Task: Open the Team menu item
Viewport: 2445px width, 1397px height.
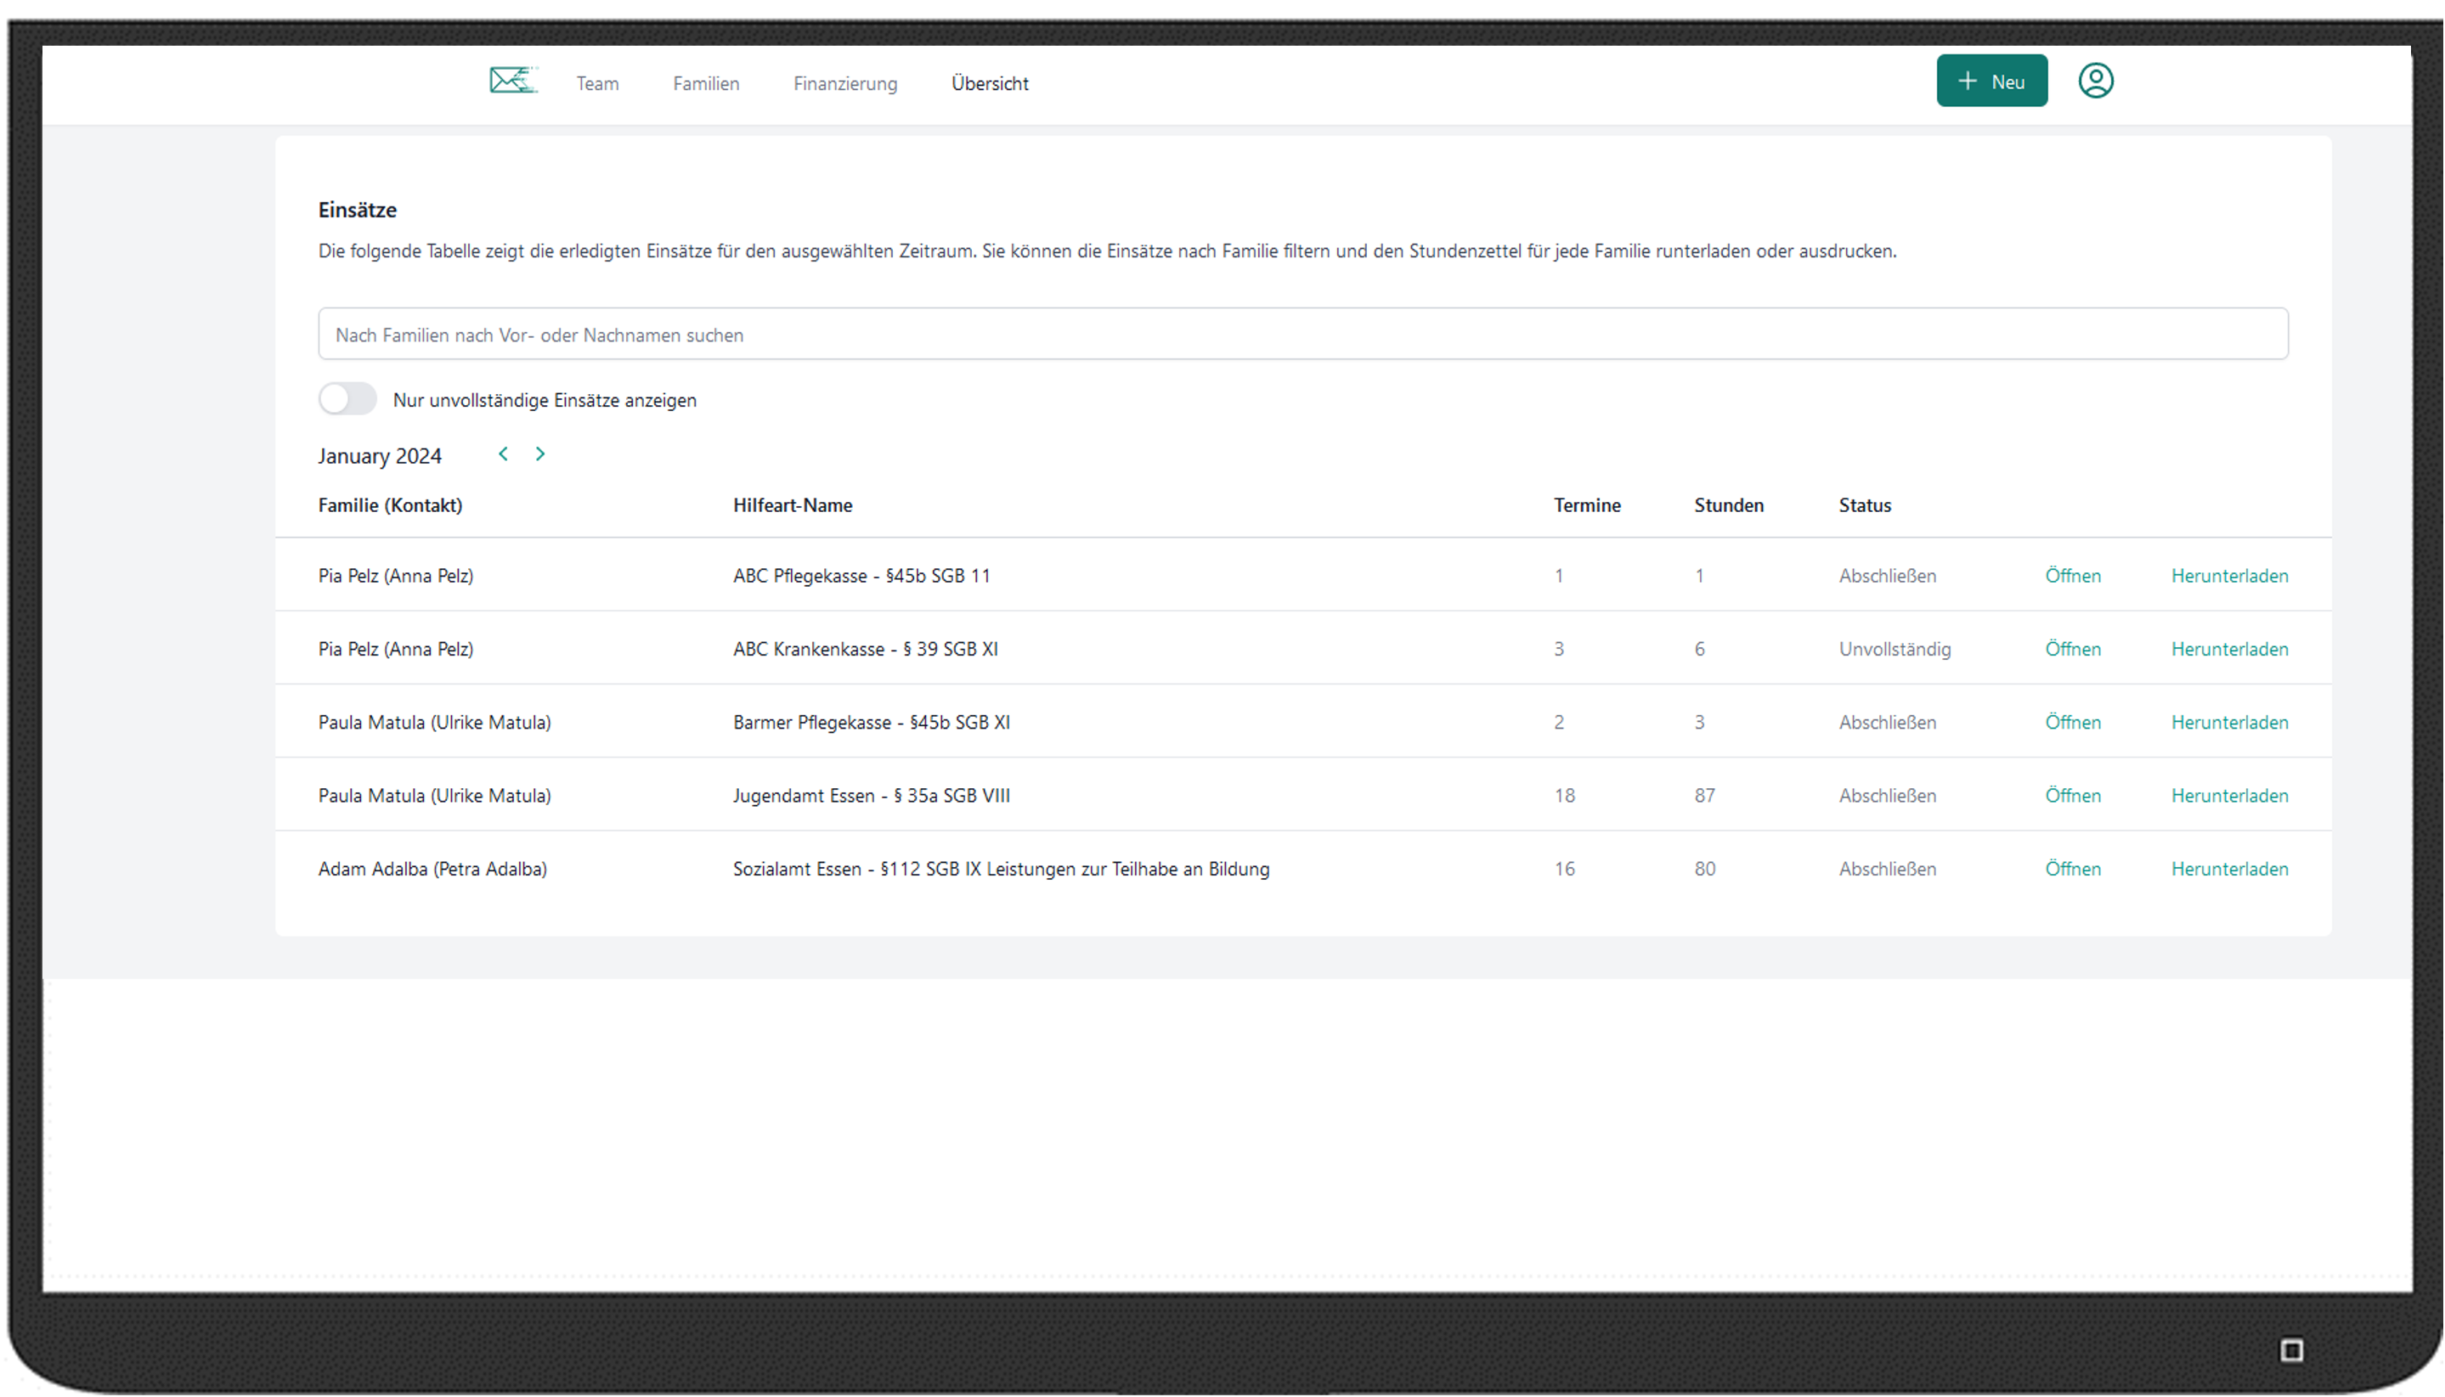Action: click(x=597, y=83)
